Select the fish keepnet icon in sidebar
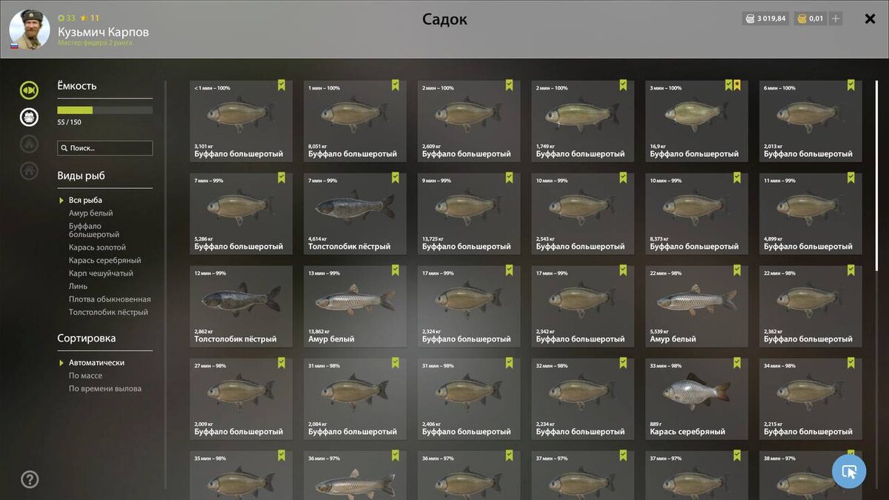This screenshot has height=500, width=889. (x=29, y=90)
